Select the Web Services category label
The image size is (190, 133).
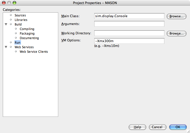coord(24,47)
